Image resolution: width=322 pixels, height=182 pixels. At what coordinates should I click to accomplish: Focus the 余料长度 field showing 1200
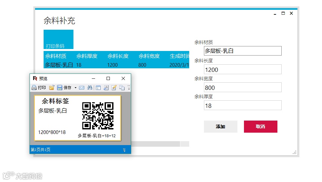[243, 69]
